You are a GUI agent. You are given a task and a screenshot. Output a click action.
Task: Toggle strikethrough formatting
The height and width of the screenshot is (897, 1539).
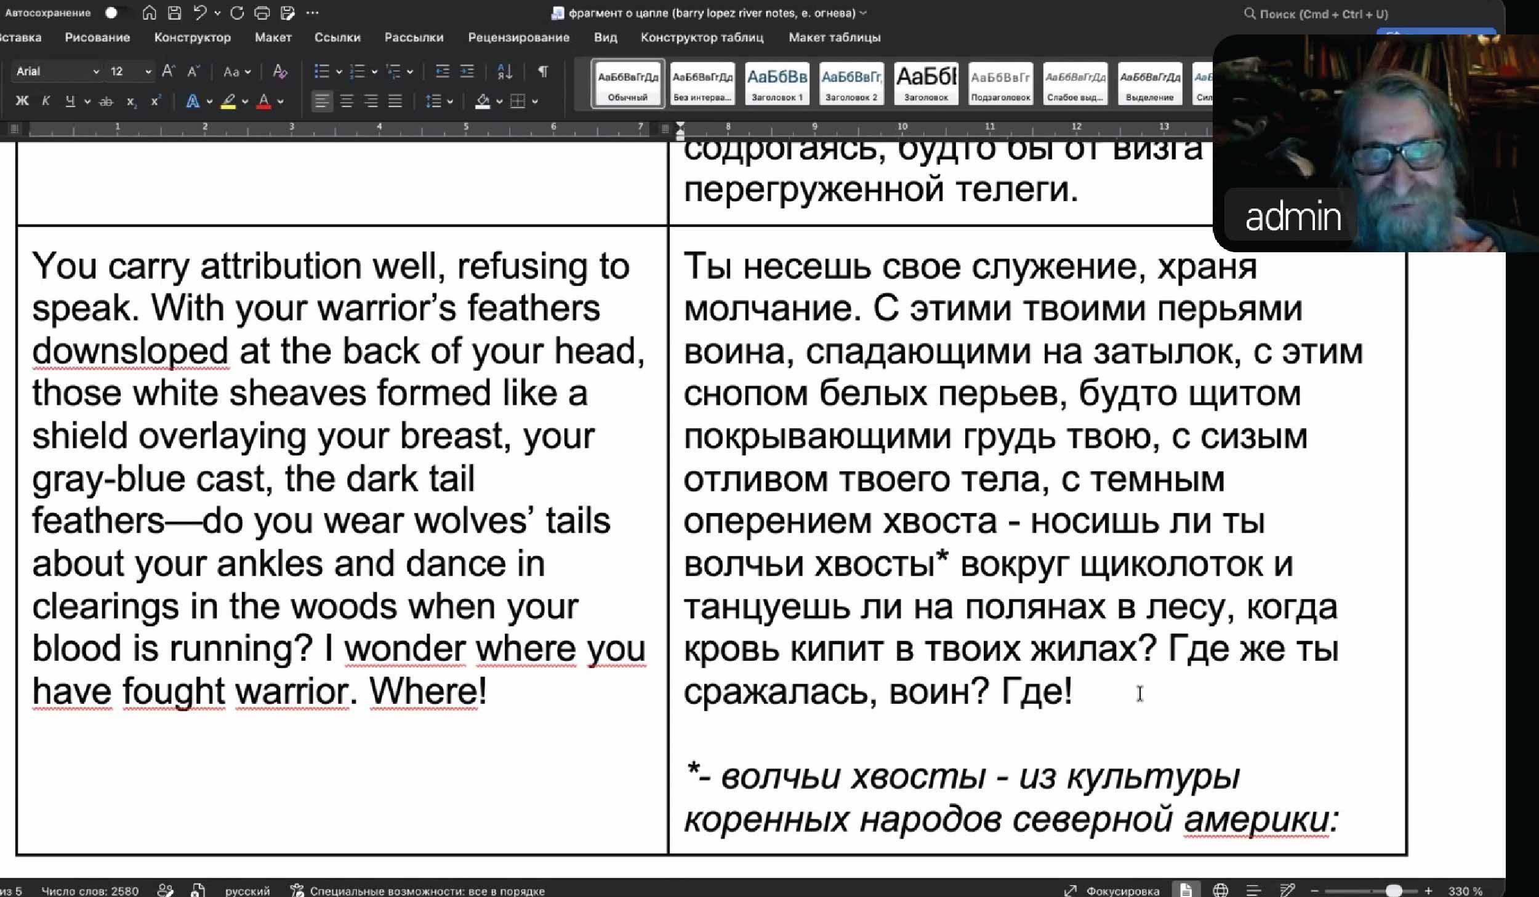click(x=106, y=102)
